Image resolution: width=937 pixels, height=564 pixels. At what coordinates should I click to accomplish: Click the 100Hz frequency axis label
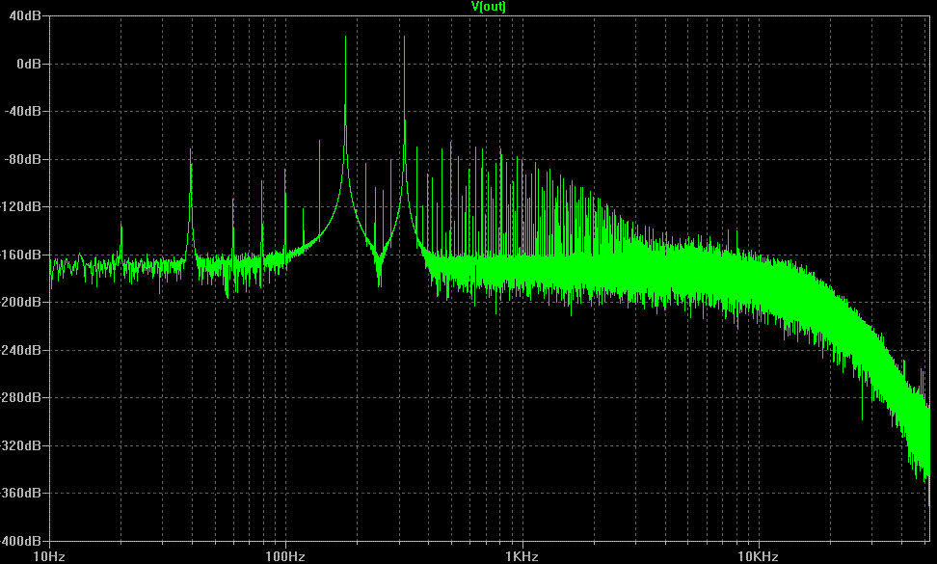pos(285,557)
